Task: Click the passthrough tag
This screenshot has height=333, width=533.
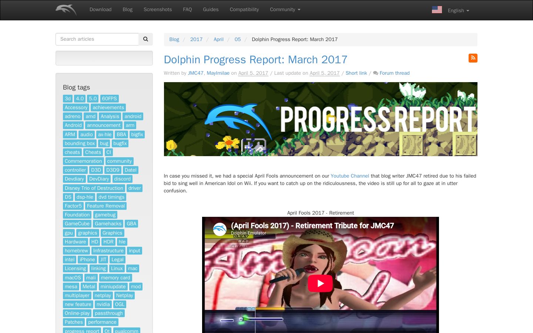Action: tap(109, 313)
